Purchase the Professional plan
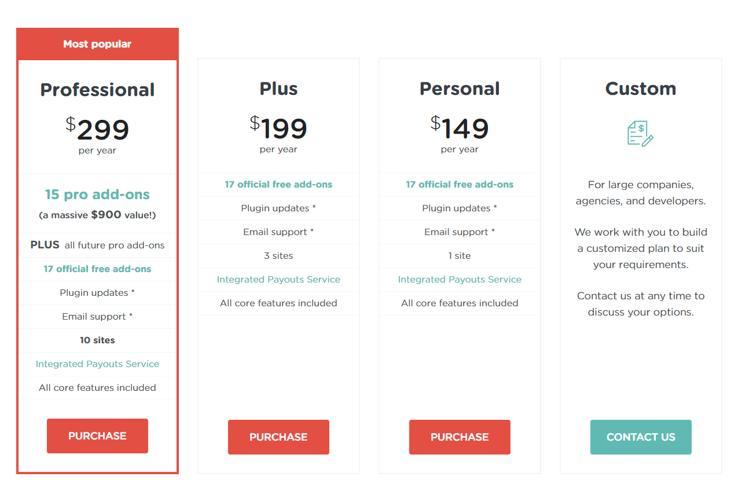Screen dimensions: 731x480 [x=97, y=436]
